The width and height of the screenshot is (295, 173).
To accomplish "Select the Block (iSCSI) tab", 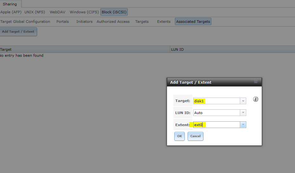I will (x=114, y=12).
